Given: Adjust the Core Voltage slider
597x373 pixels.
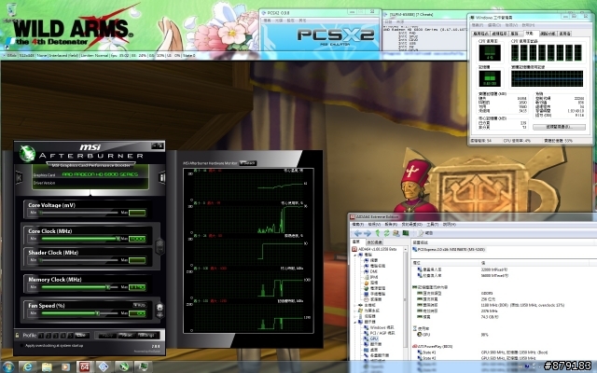Looking at the screenshot, I should click(79, 213).
